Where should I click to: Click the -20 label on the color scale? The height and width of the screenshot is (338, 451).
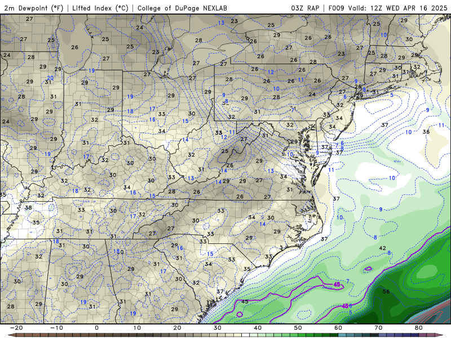tap(16, 328)
